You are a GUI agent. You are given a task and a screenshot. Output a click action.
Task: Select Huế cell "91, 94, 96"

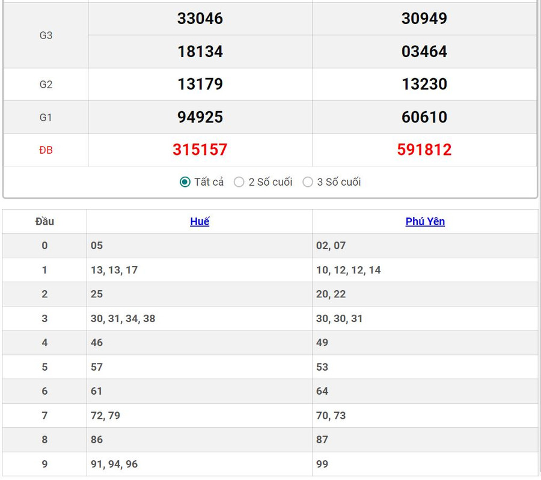[114, 464]
